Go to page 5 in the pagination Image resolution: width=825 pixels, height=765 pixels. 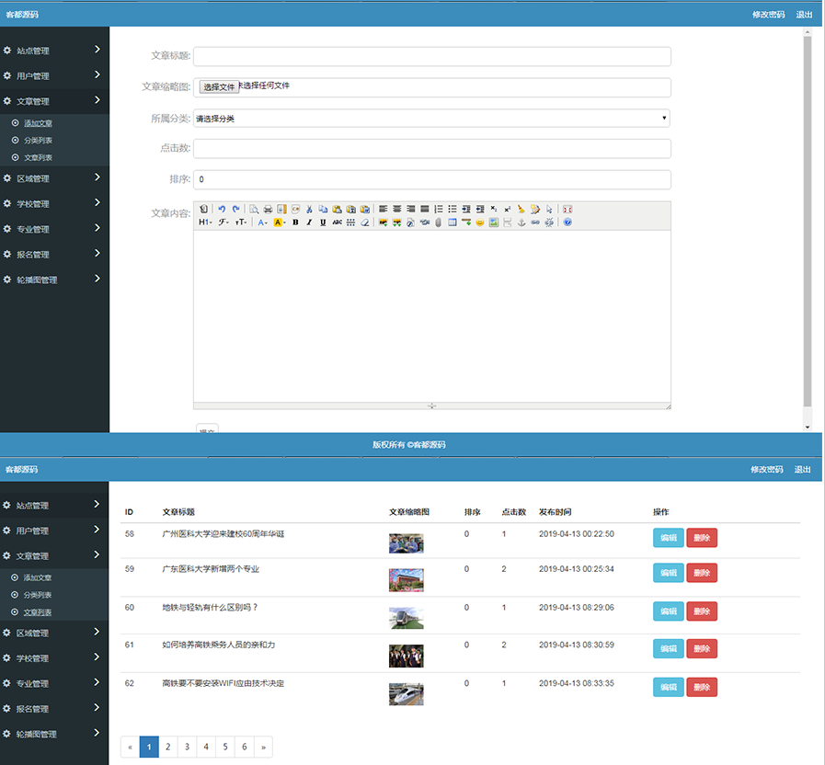225,748
